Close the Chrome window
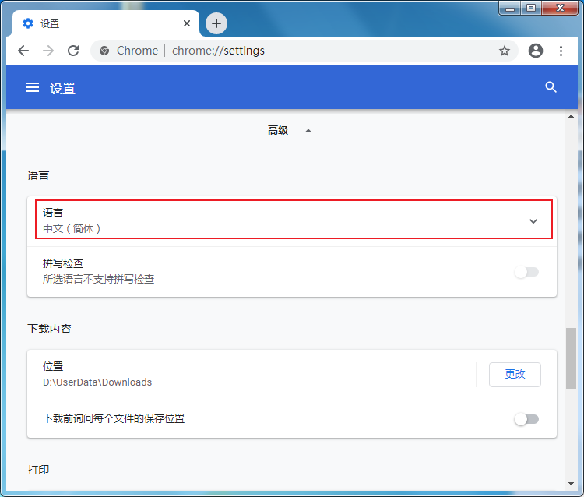This screenshot has height=497, width=584. tap(560, 8)
